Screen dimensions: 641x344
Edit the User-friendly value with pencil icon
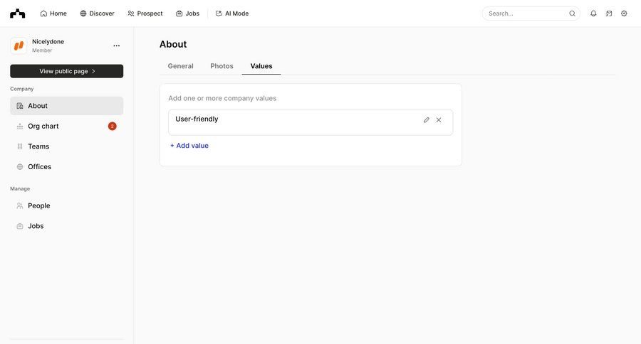pyautogui.click(x=427, y=120)
